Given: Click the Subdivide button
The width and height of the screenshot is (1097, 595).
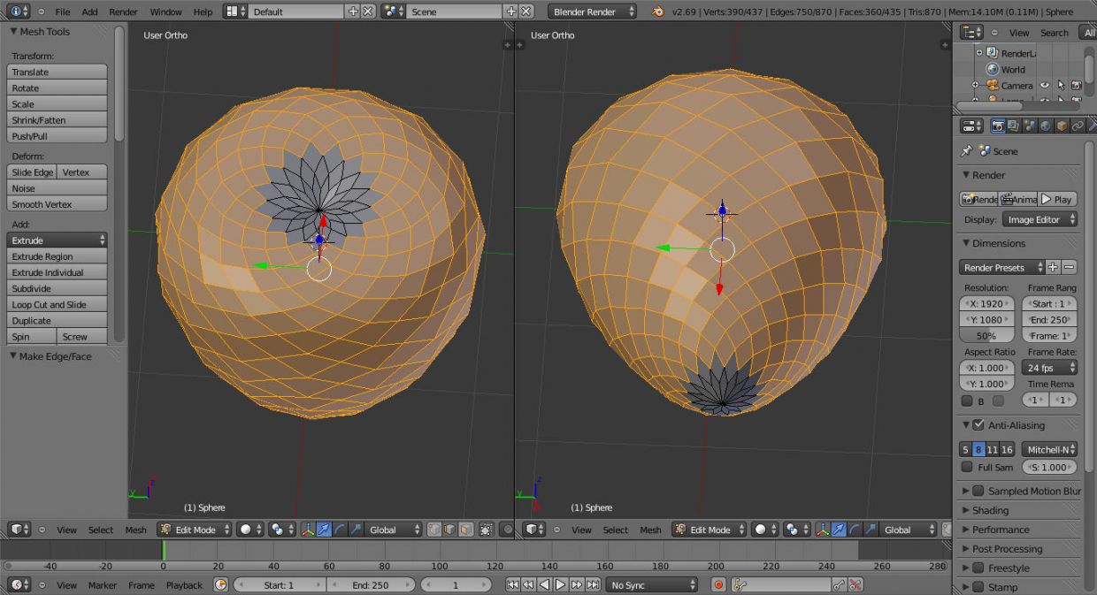Looking at the screenshot, I should (x=57, y=288).
